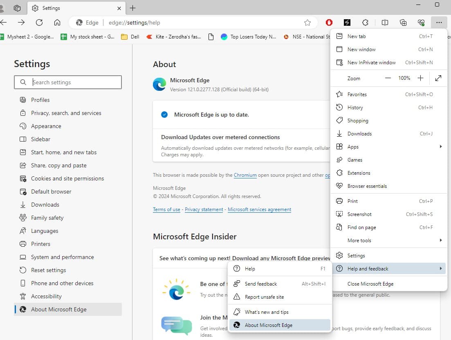Open Cookies and site permissions settings

[68, 178]
